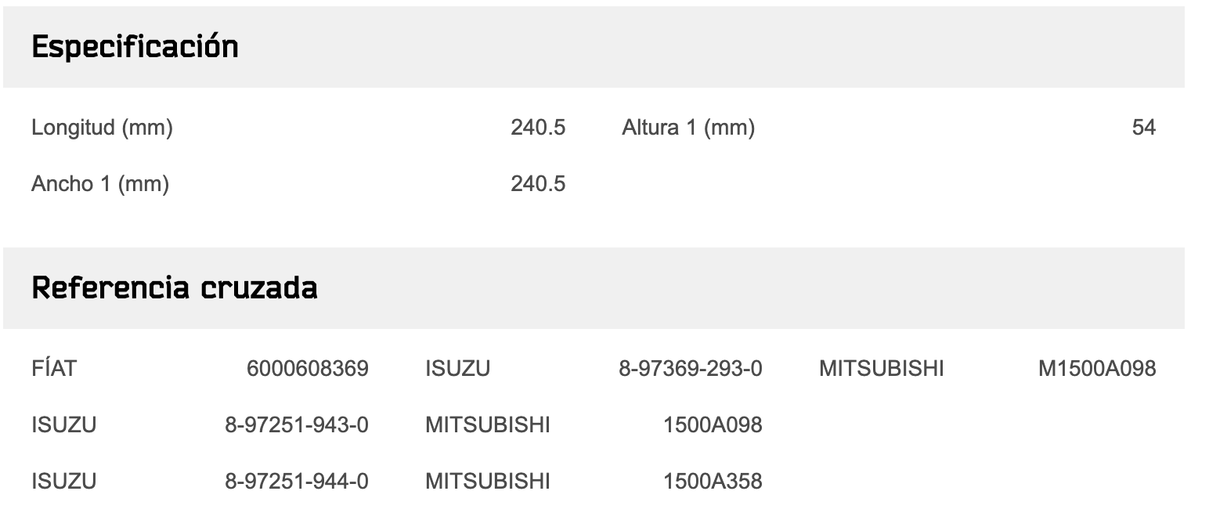The image size is (1209, 520).
Task: Click MITSUBISHI reference 1500A098
Action: 712,424
